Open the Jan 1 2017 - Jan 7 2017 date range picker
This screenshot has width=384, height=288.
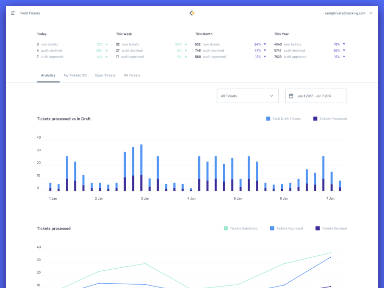coord(316,96)
